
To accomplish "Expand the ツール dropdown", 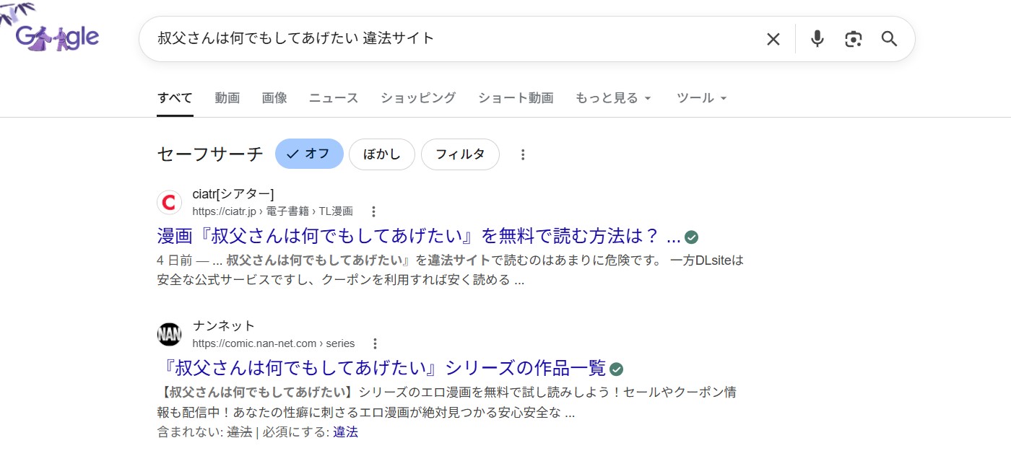I will point(702,98).
